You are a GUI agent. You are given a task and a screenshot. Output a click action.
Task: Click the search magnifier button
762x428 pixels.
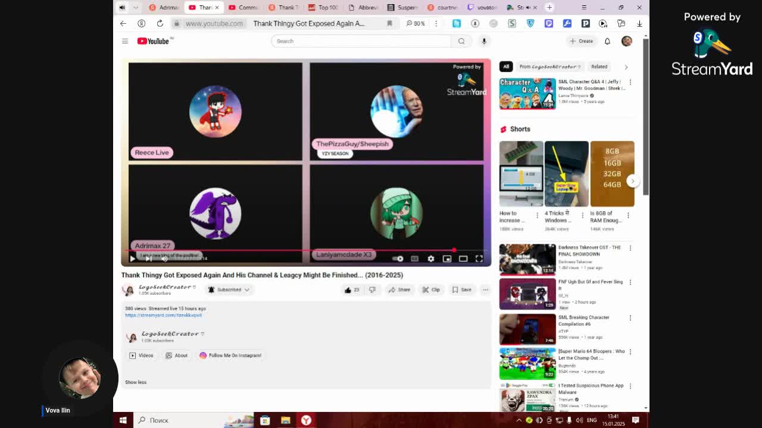pos(461,41)
